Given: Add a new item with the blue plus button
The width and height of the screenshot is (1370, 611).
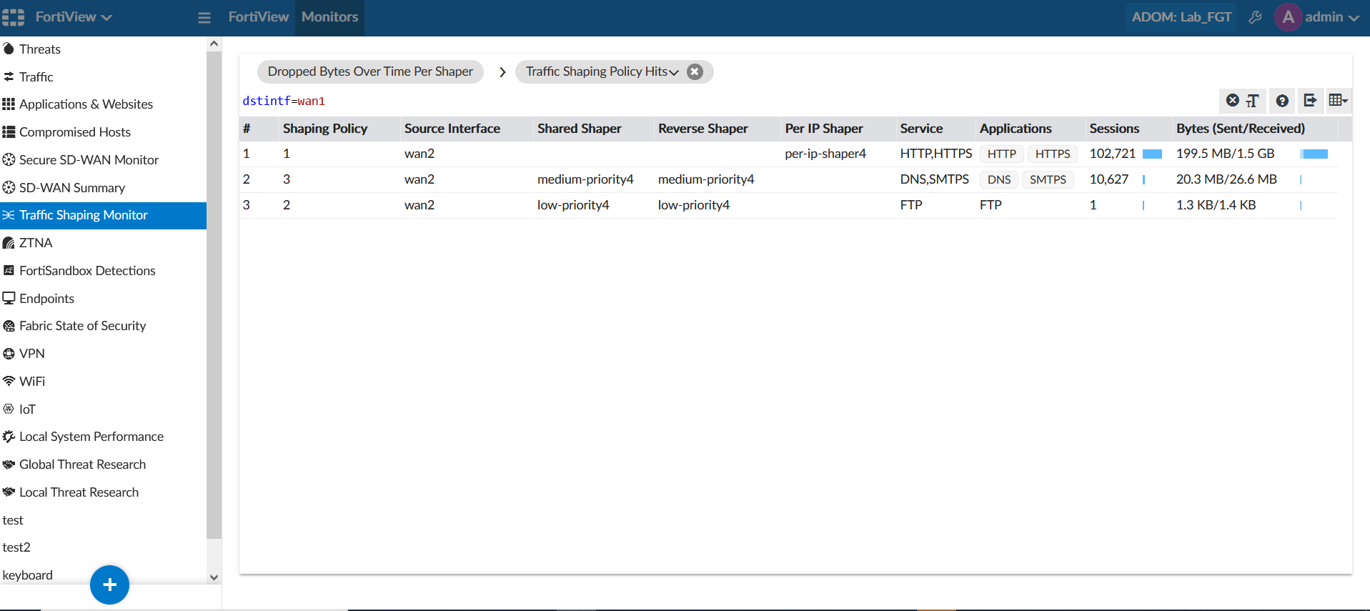Looking at the screenshot, I should click(109, 585).
